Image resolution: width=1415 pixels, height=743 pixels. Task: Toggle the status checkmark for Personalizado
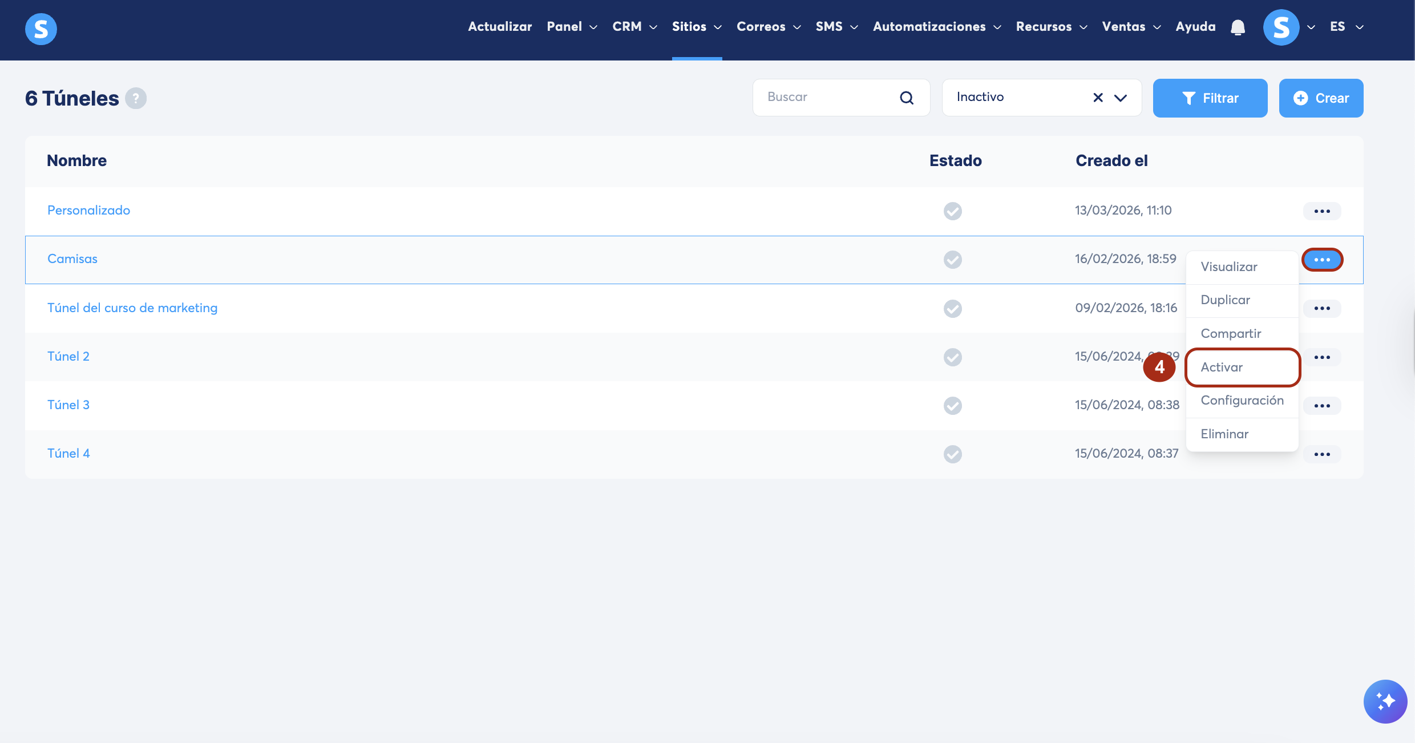(x=952, y=211)
